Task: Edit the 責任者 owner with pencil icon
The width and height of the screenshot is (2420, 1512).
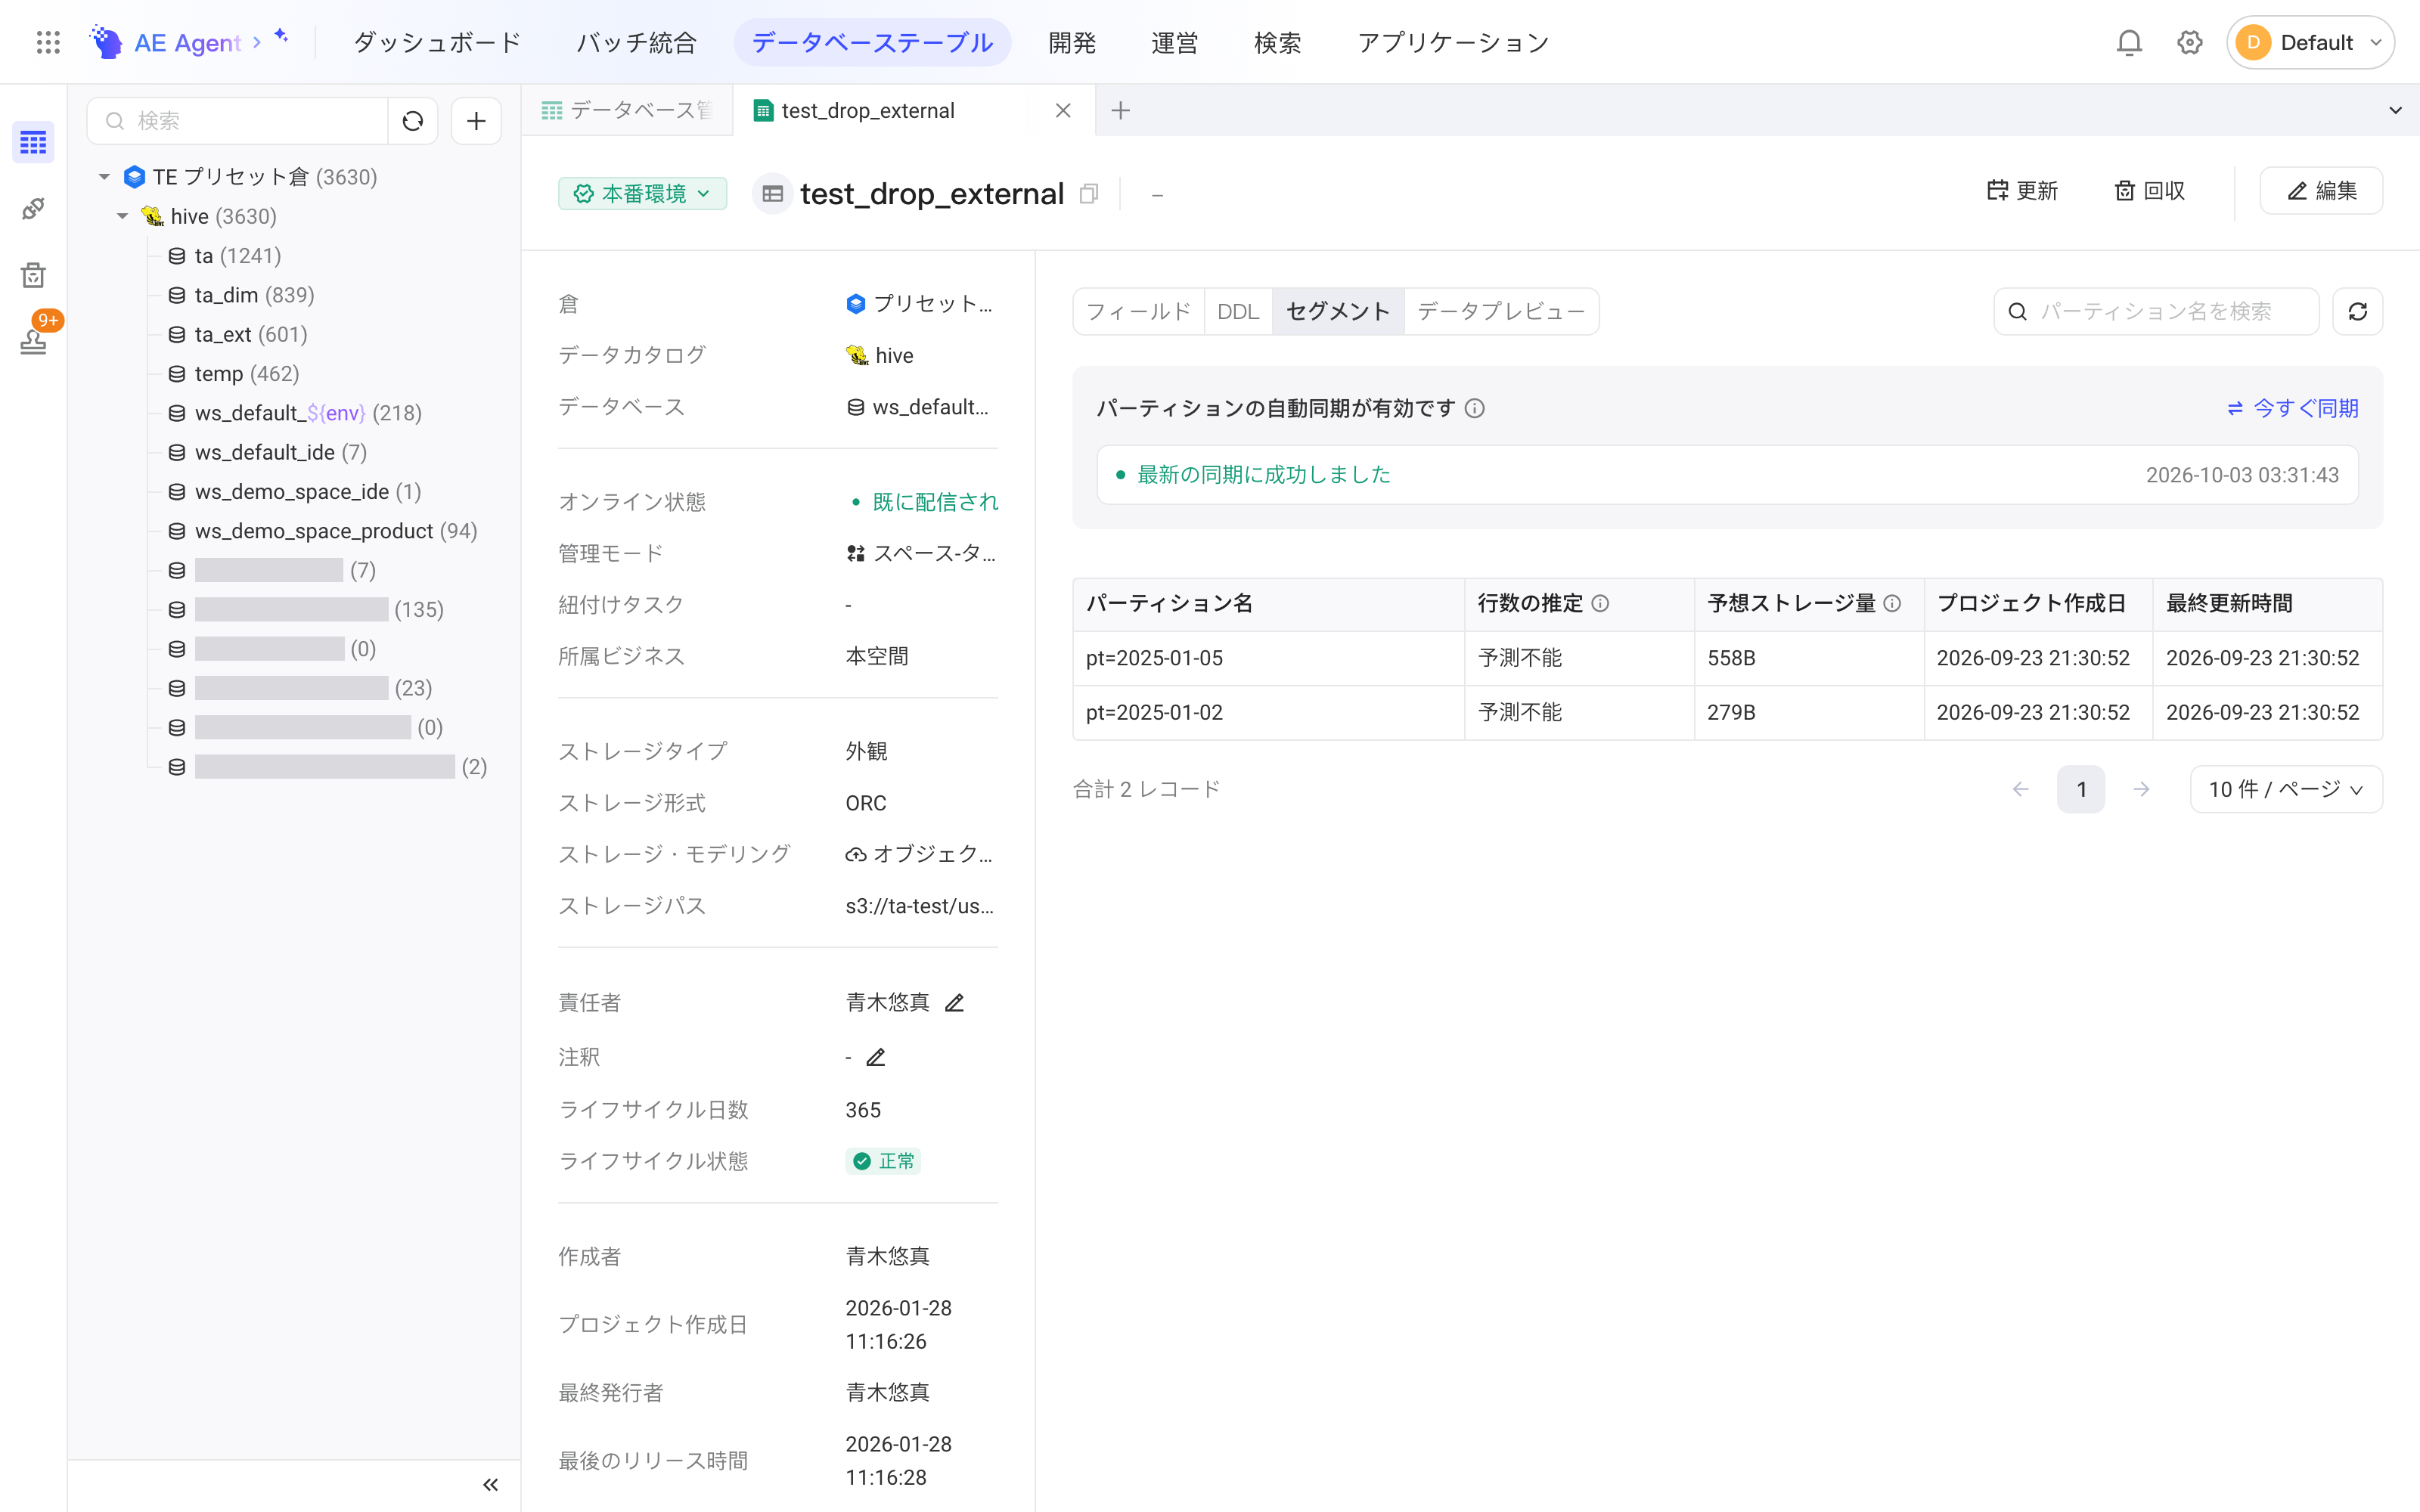Action: point(954,1002)
